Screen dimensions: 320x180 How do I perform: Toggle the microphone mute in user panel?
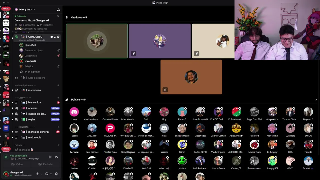[37, 174]
